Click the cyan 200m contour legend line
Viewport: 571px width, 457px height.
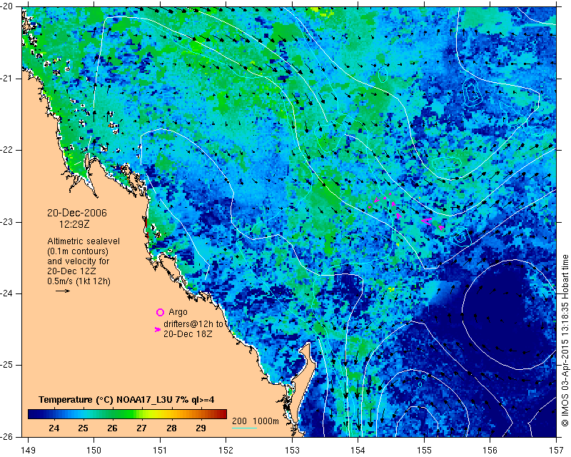(x=244, y=428)
